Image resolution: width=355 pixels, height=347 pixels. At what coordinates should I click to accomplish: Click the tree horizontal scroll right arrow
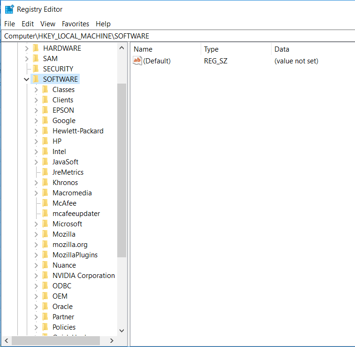coord(112,340)
